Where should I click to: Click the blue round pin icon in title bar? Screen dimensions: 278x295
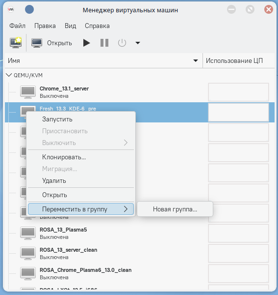(x=29, y=9)
